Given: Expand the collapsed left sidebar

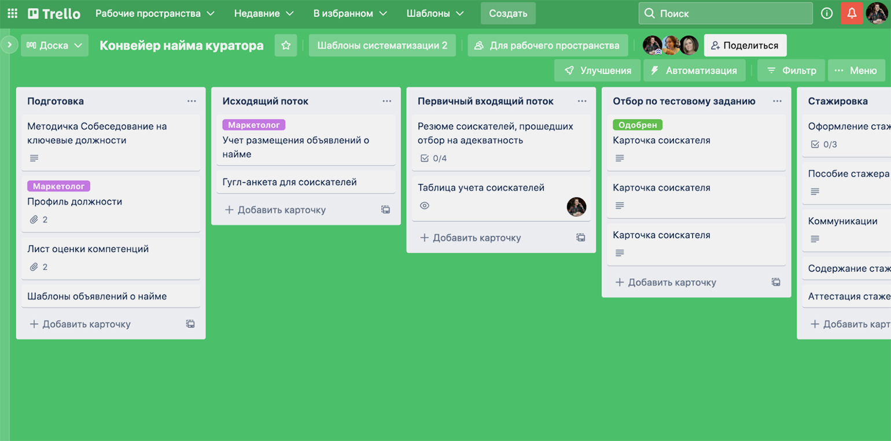Looking at the screenshot, I should coord(9,45).
